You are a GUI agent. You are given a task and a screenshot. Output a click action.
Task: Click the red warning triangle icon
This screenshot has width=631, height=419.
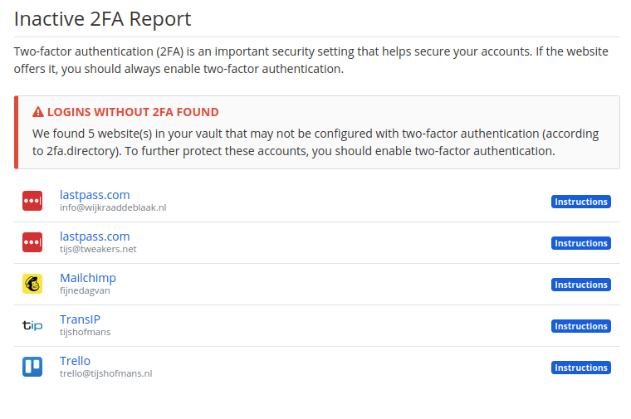point(38,112)
